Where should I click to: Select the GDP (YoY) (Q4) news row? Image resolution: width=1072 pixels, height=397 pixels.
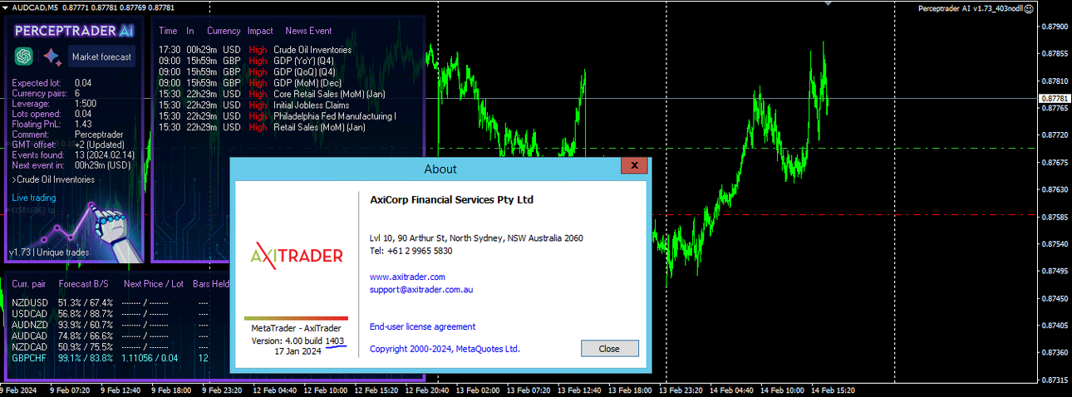click(247, 61)
